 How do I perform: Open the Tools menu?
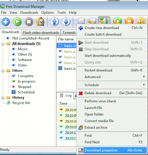[62, 12]
